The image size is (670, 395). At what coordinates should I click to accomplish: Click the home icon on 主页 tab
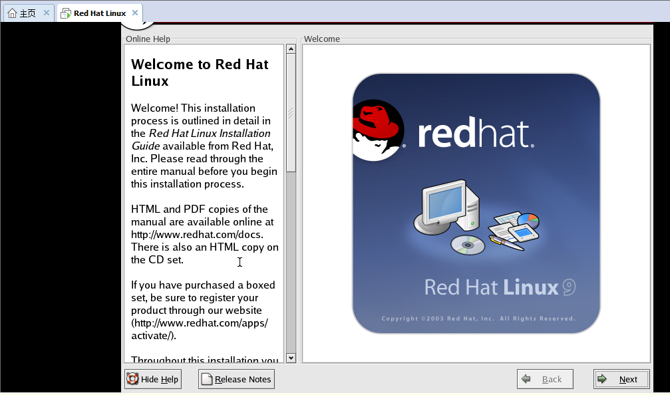[x=13, y=13]
